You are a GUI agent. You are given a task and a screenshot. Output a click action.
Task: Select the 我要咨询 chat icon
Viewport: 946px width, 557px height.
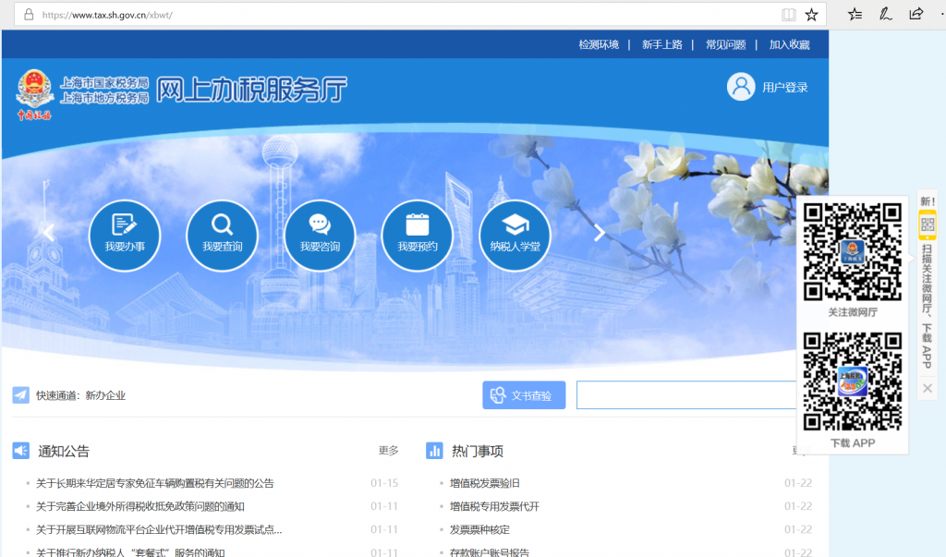[320, 236]
